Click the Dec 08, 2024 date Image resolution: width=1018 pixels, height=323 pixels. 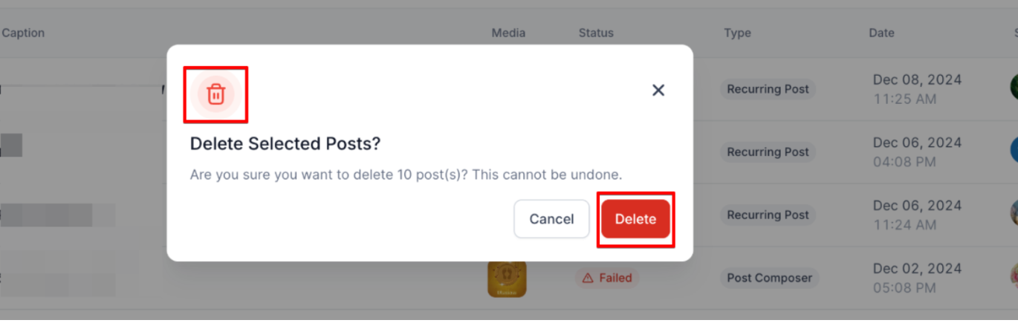917,80
